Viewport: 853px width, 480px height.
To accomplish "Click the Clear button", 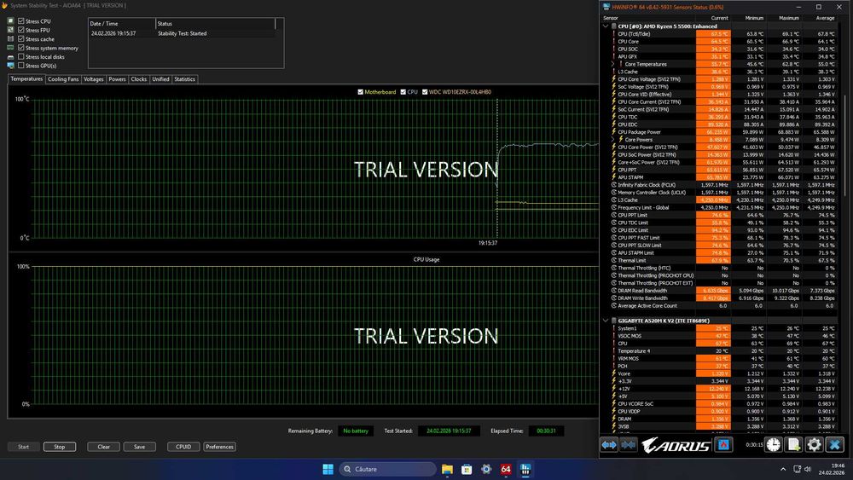I will click(103, 447).
